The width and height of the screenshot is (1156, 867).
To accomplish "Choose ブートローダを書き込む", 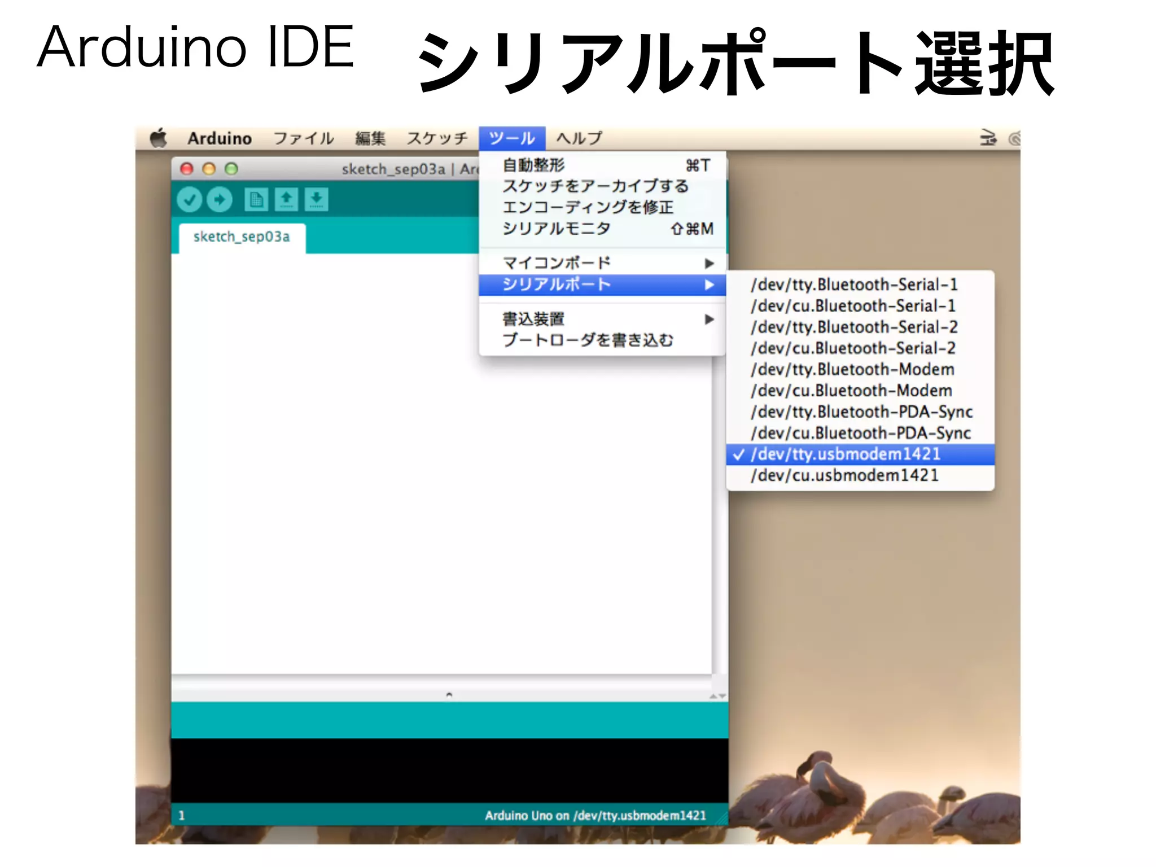I will tap(603, 340).
